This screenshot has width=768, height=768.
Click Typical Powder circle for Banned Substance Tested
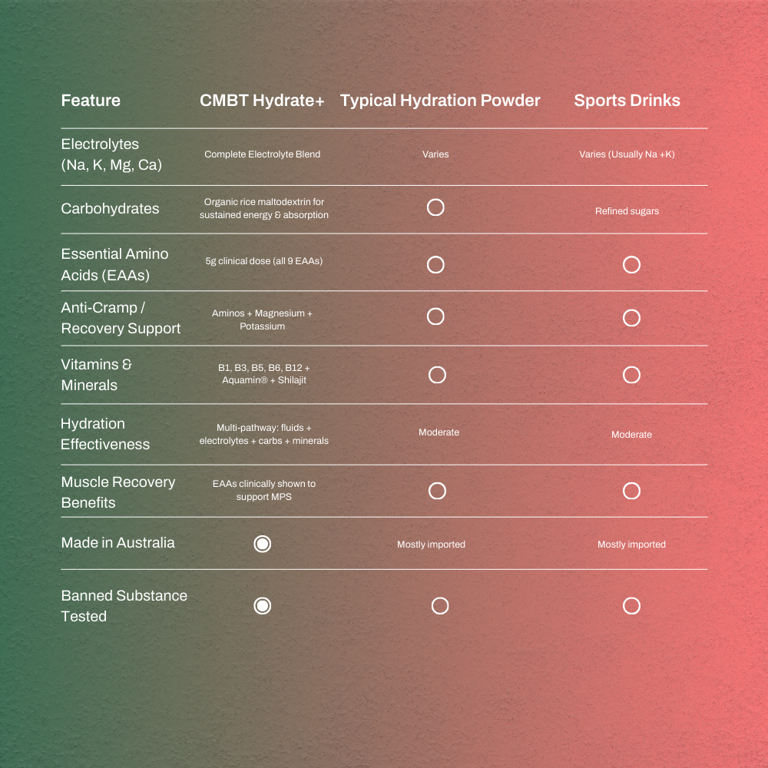click(440, 606)
